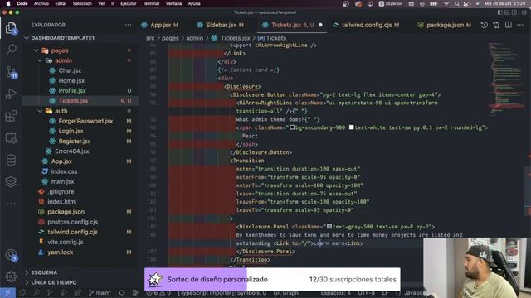This screenshot has height=298, width=531.
Task: Open main.jsx in the explorer
Action: click(80, 181)
